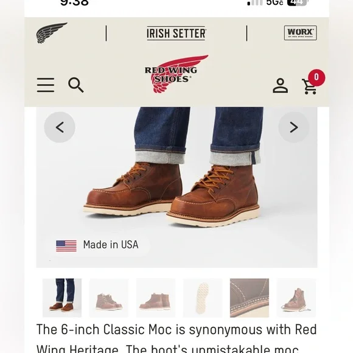Select the jeans-and-boots thumbnail
The width and height of the screenshot is (353, 353).
tap(62, 298)
